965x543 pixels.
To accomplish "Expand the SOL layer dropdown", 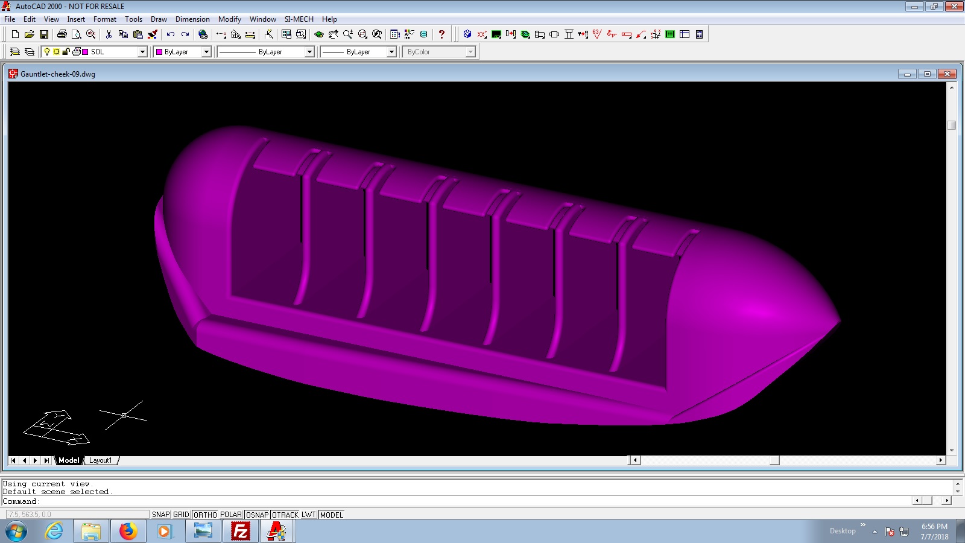I will coord(143,52).
